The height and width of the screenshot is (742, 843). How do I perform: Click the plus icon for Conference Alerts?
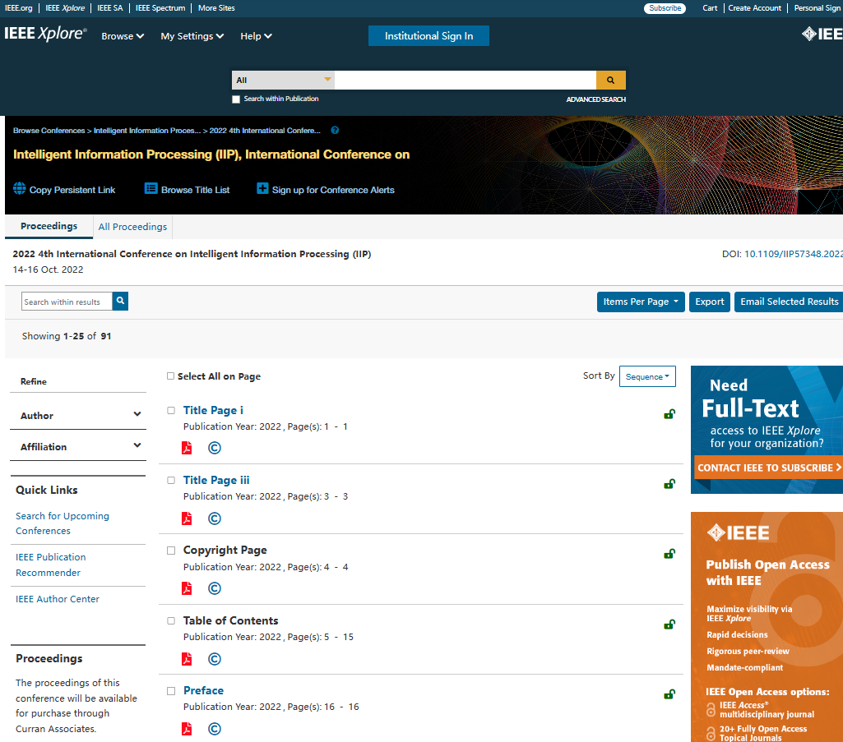(x=262, y=189)
